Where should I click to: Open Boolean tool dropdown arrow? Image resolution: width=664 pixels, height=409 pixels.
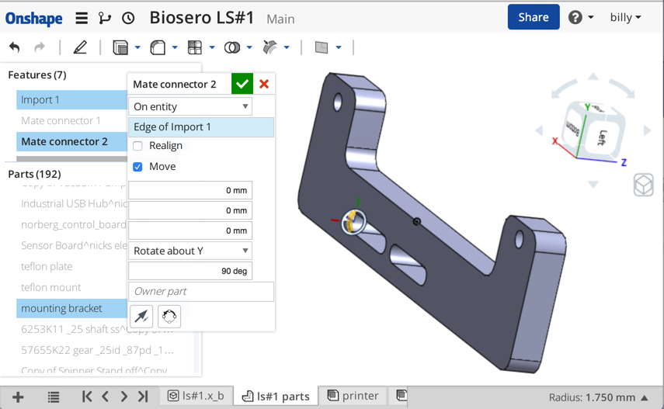[249, 47]
